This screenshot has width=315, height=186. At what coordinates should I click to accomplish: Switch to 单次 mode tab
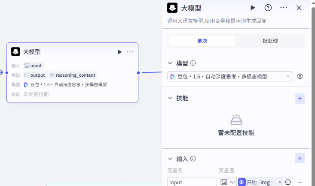pos(202,41)
